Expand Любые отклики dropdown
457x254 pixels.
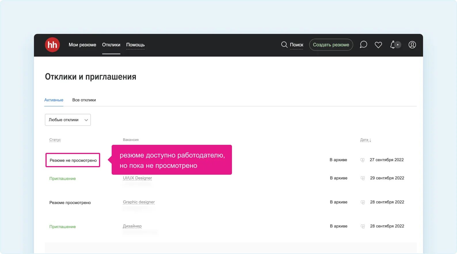pos(68,120)
